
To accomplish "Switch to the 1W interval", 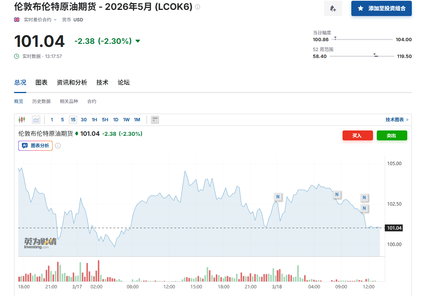I will (126, 119).
